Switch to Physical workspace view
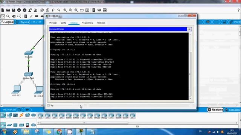The image size is (241, 135). [x=23, y=22]
